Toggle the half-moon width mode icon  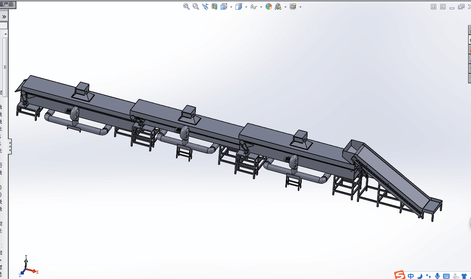point(420,276)
